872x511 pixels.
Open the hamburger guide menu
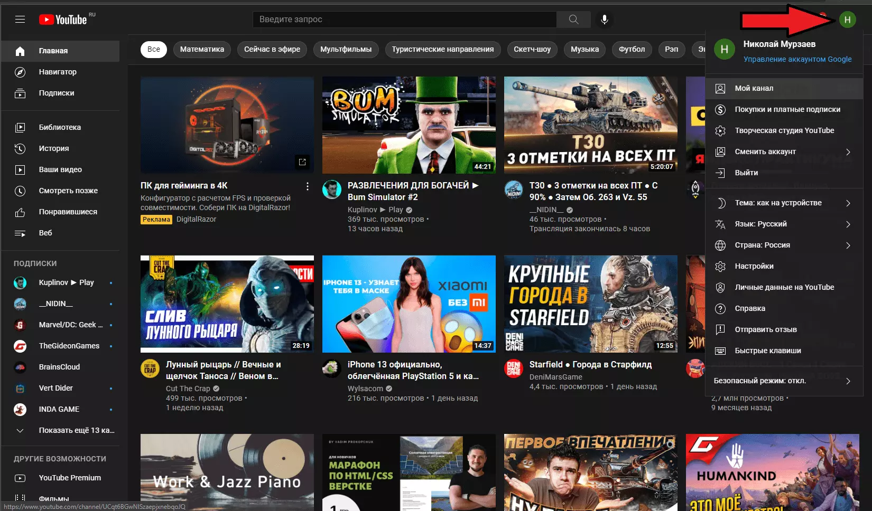pos(20,20)
